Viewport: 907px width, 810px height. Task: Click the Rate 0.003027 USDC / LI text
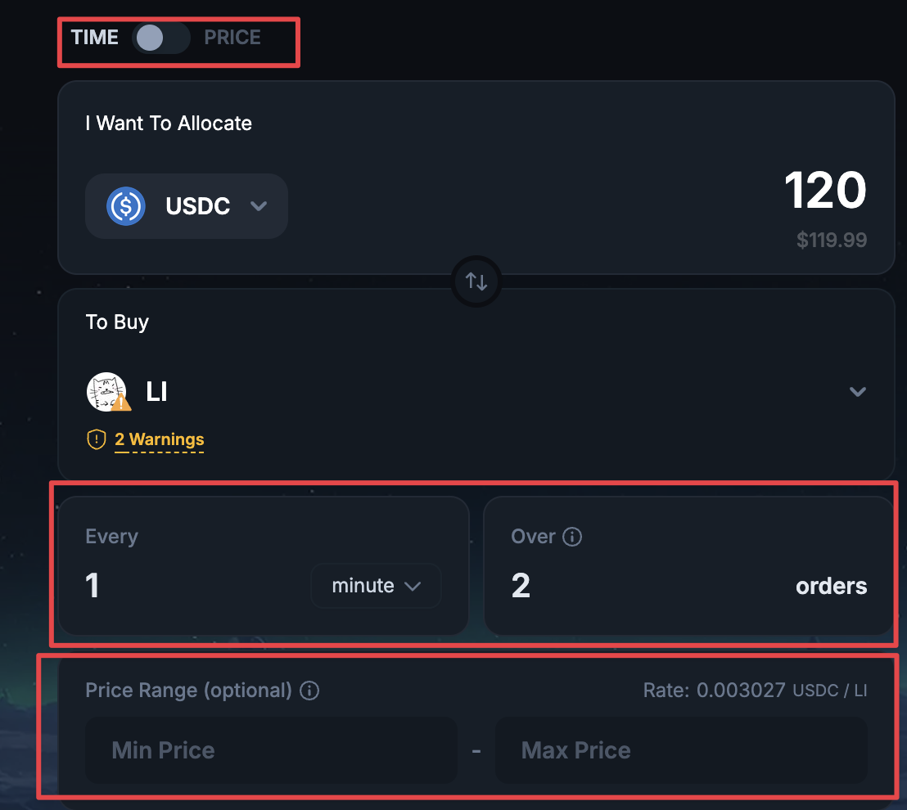(x=755, y=691)
